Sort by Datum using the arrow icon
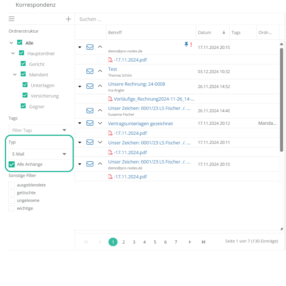 [x=224, y=33]
